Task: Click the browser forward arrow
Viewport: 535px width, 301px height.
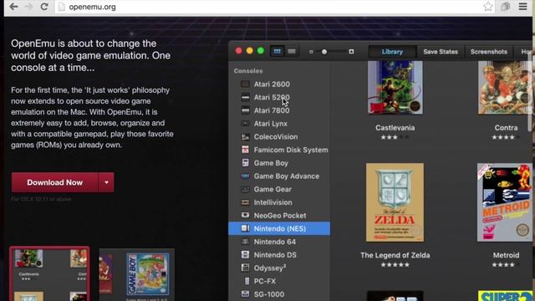Action: (28, 7)
